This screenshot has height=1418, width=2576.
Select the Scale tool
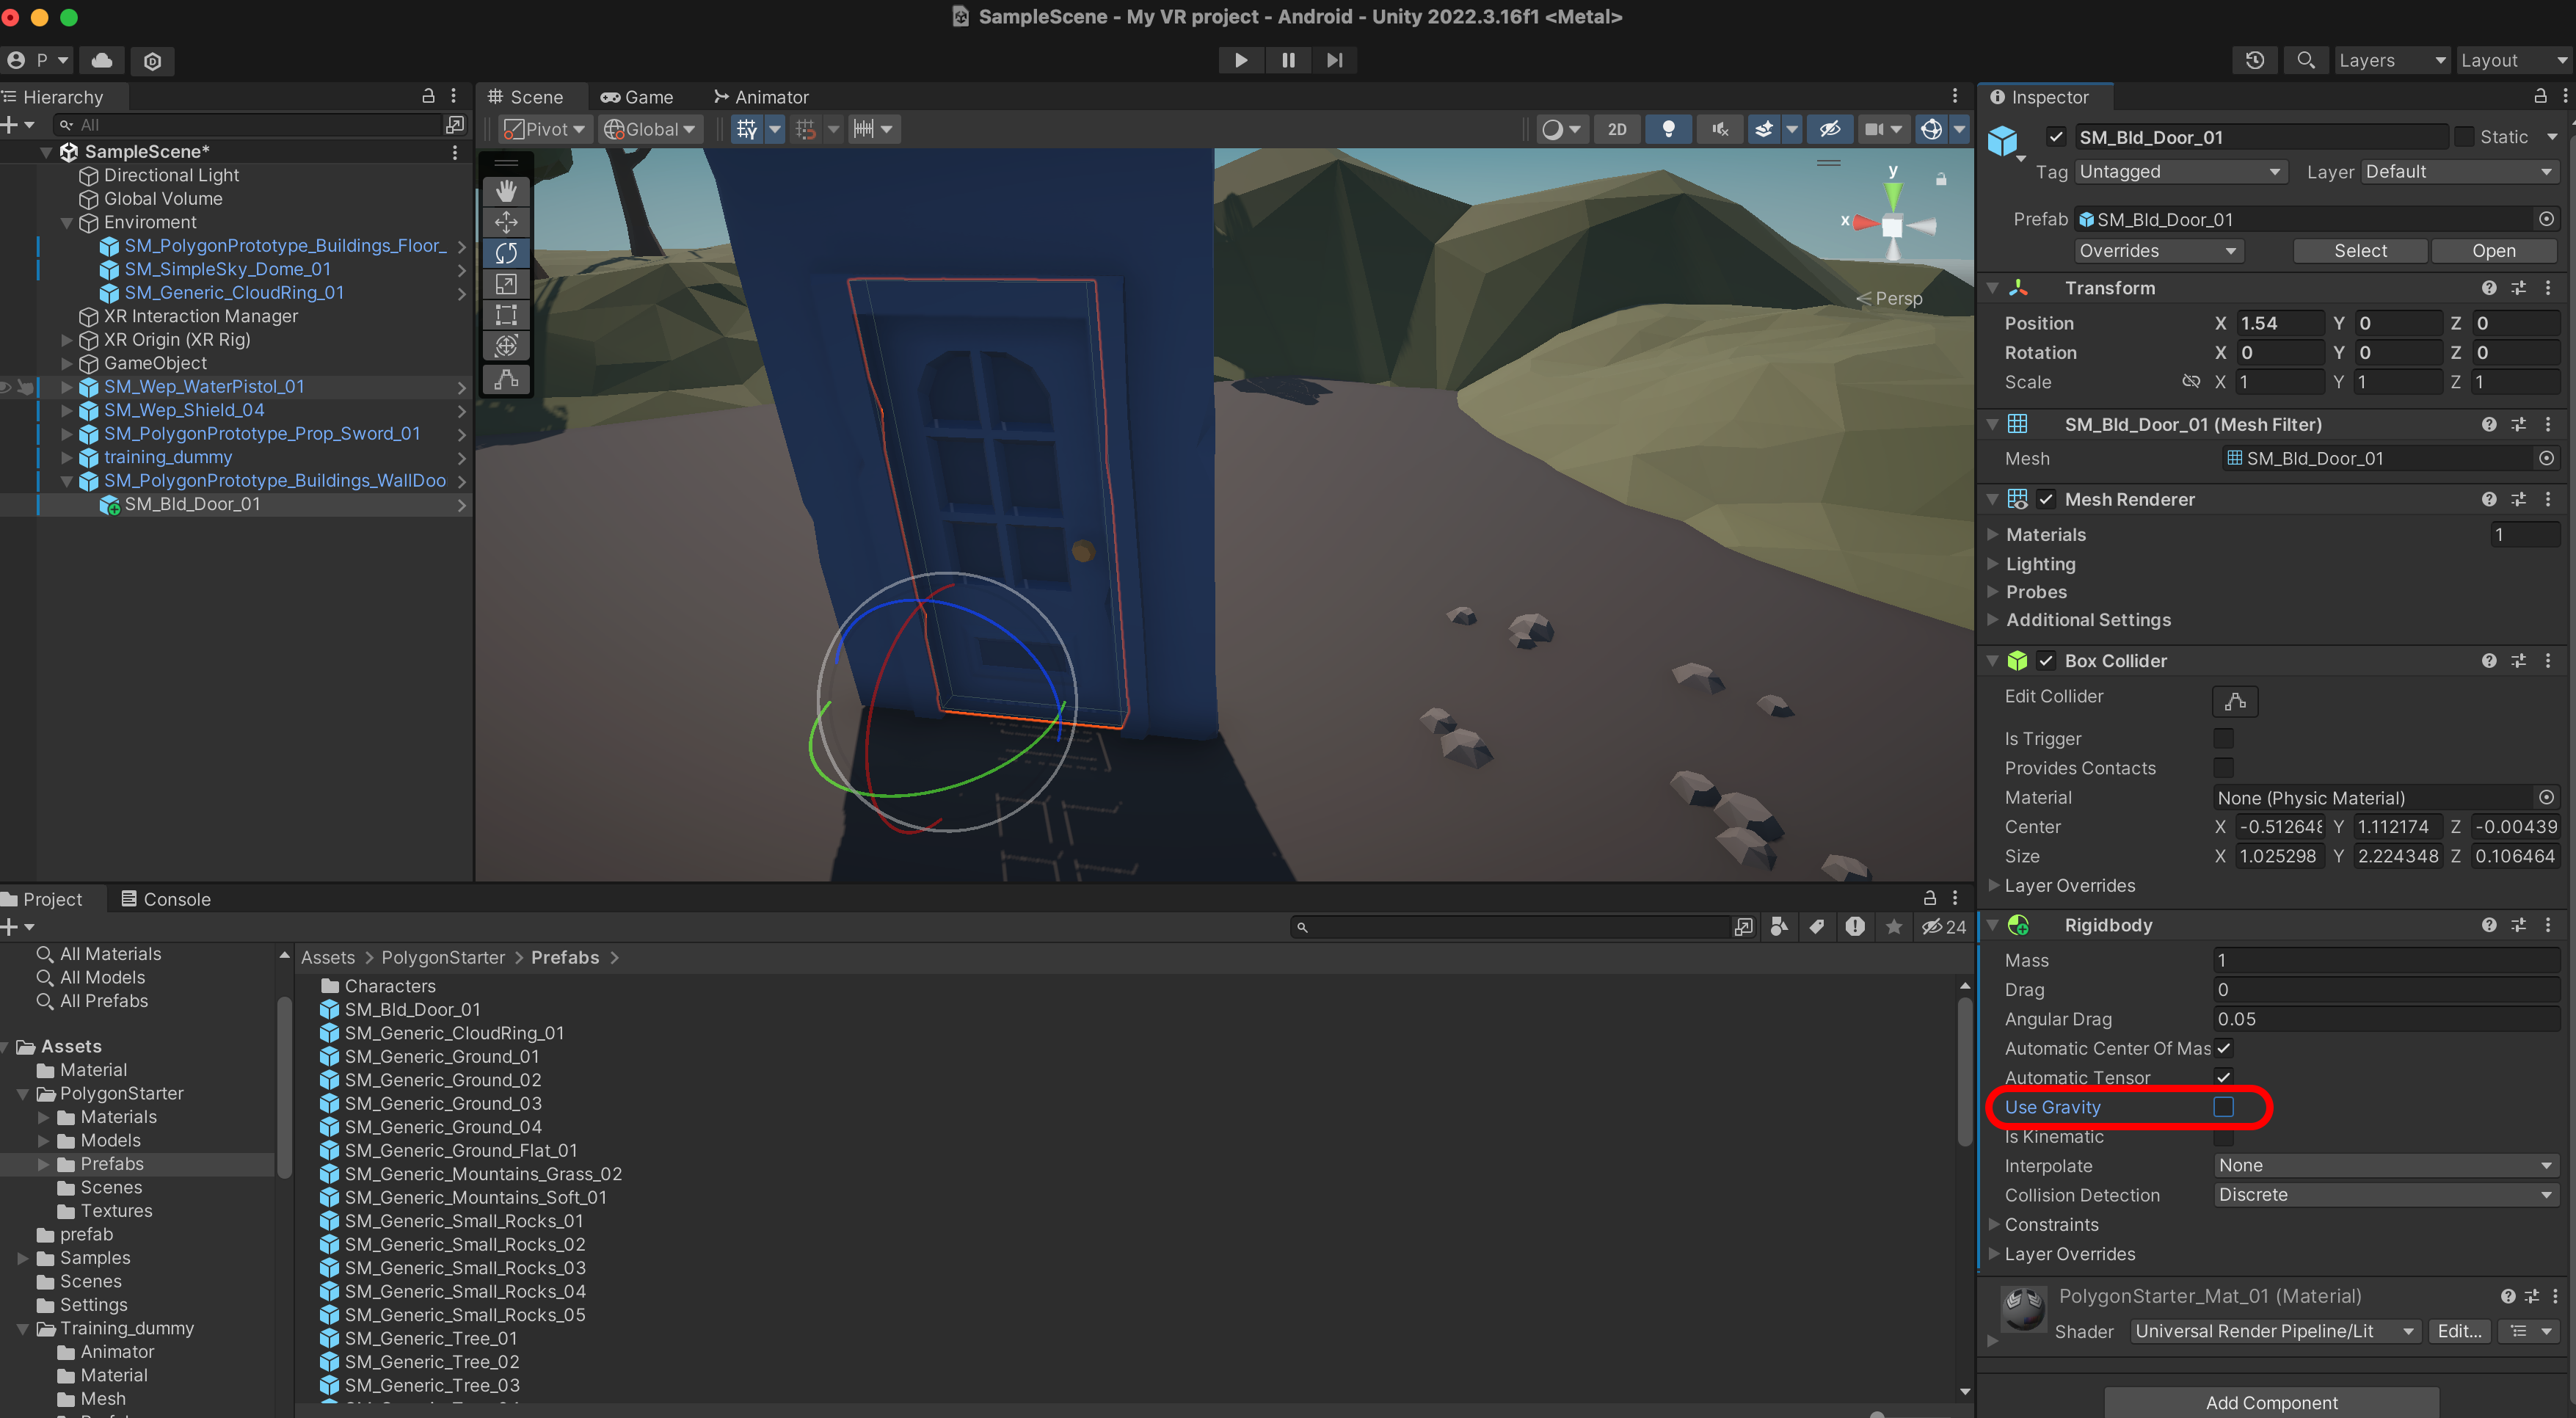click(506, 284)
